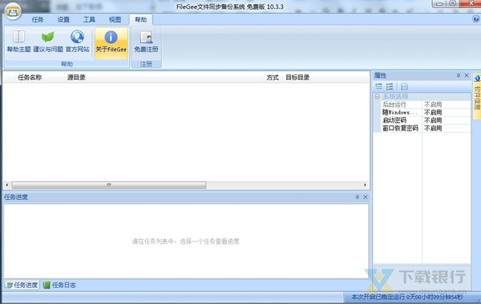
Task: Minimize the FileGee window
Action: click(439, 4)
